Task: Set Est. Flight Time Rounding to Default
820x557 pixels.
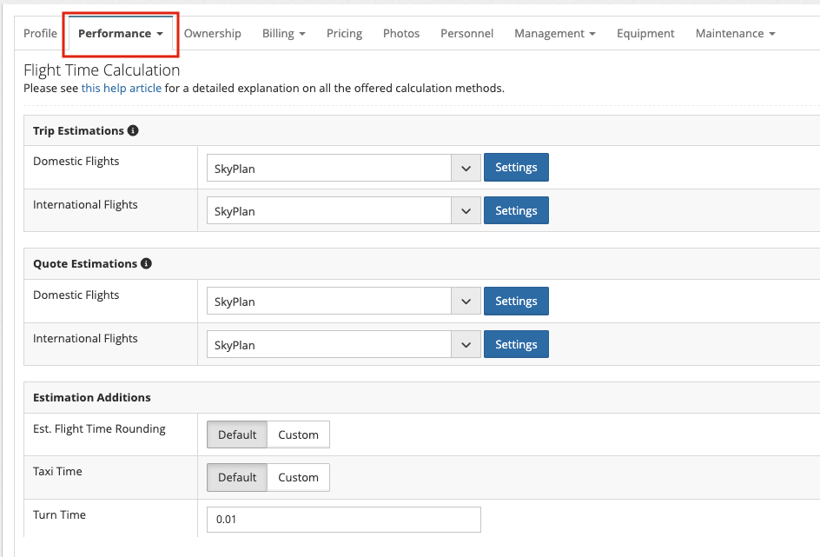Action: coord(237,434)
